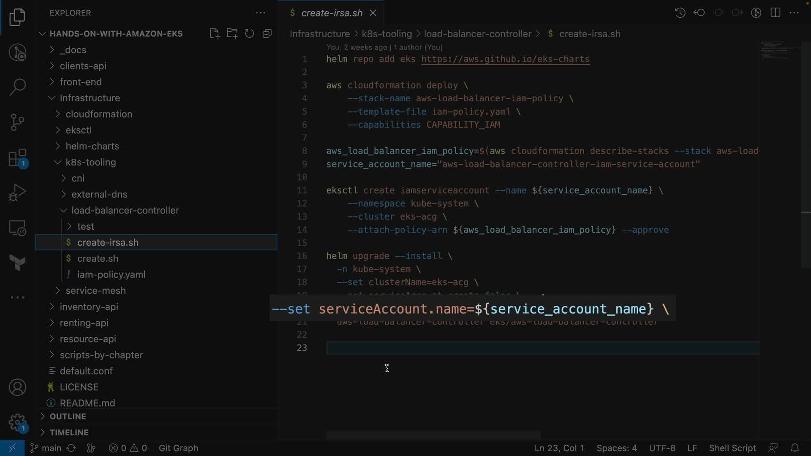
Task: Click the git sync changes icon
Action: pyautogui.click(x=71, y=448)
